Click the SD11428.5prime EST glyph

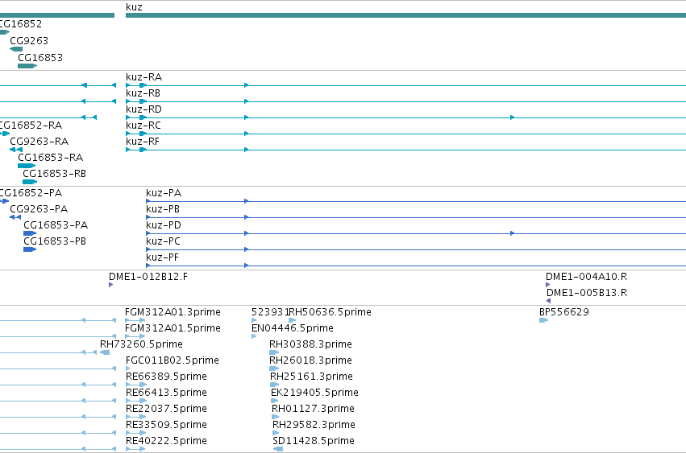click(x=278, y=449)
